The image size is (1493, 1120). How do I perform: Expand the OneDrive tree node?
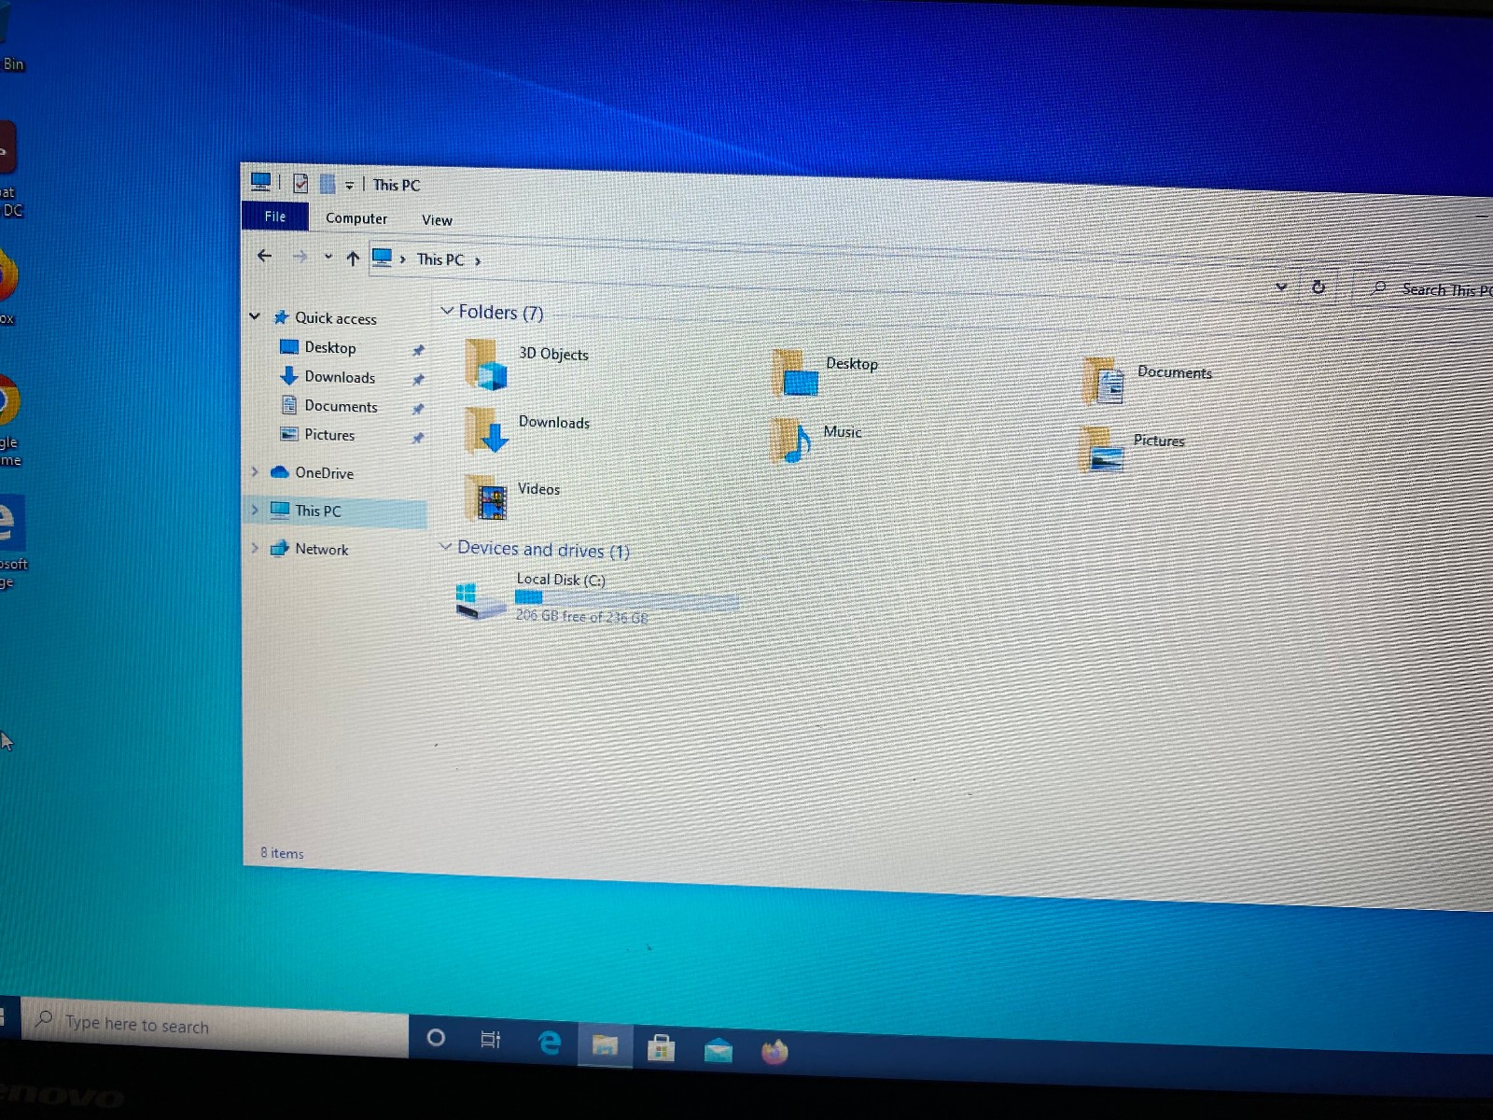pos(255,472)
